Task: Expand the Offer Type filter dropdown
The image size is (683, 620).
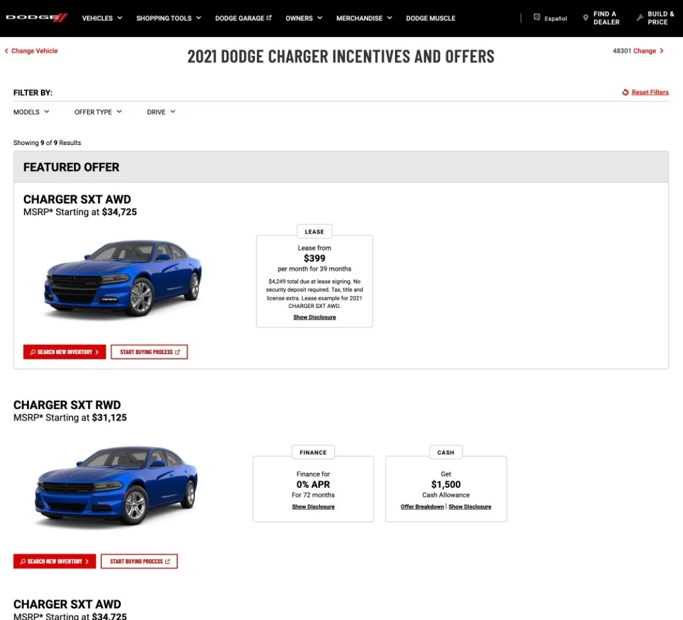Action: [98, 112]
